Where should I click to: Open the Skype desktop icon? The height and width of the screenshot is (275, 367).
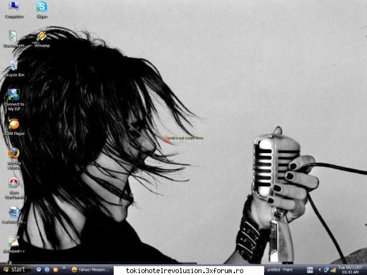pyautogui.click(x=42, y=10)
